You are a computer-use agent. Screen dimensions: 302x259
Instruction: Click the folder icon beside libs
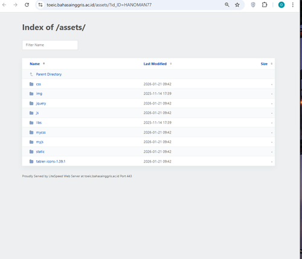coord(31,123)
